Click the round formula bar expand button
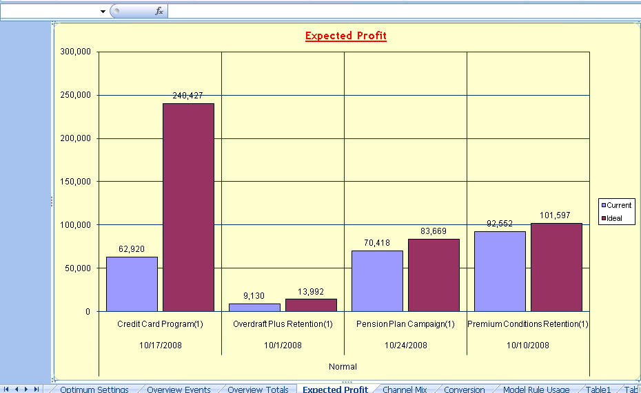 coord(116,11)
